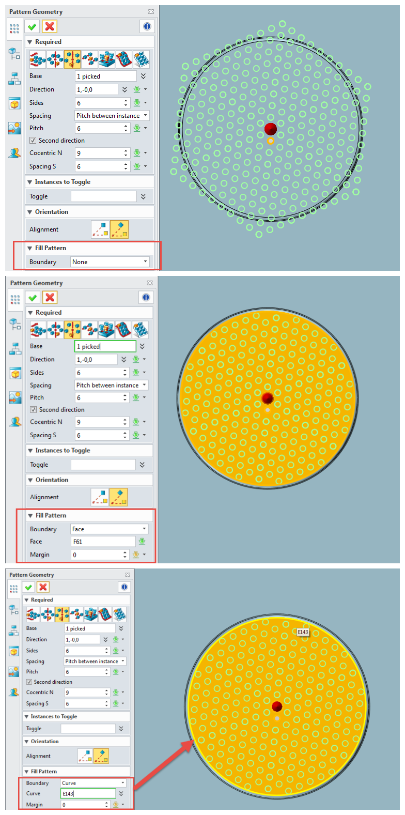405x815 pixels.
Task: Select Point-to-point pattern type in top dialog
Action: 89,59
